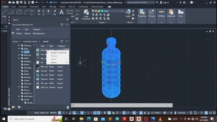Switch to the Parametric ribbon tab
The height and width of the screenshot is (122, 217).
[x=34, y=7]
